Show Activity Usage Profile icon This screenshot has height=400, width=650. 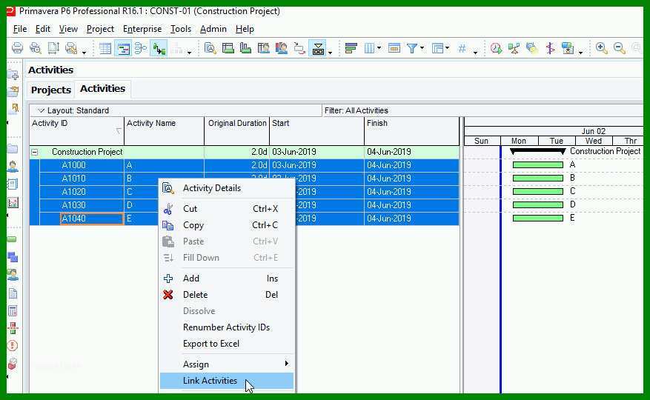pos(246,48)
